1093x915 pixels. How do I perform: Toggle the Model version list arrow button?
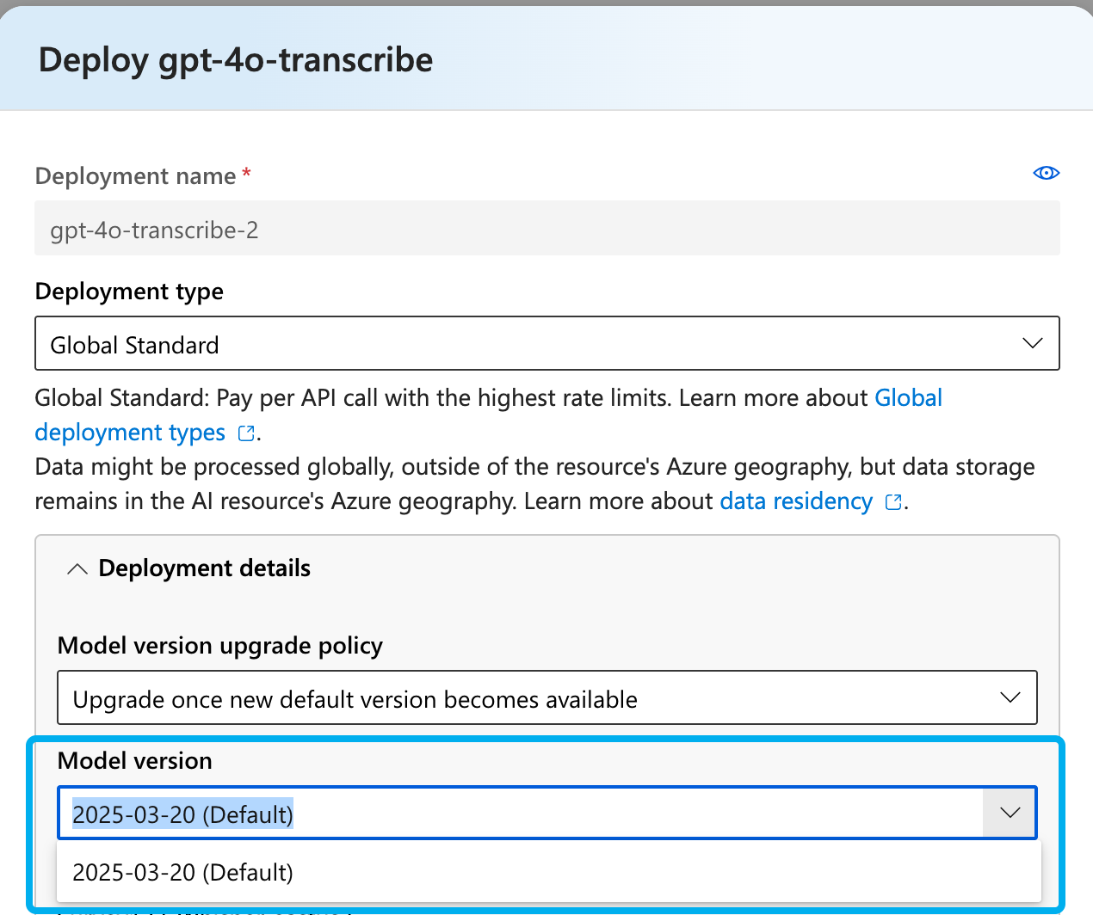tap(1010, 813)
